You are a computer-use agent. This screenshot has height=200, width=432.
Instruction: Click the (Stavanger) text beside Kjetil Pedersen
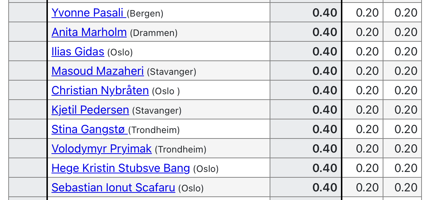[157, 111]
